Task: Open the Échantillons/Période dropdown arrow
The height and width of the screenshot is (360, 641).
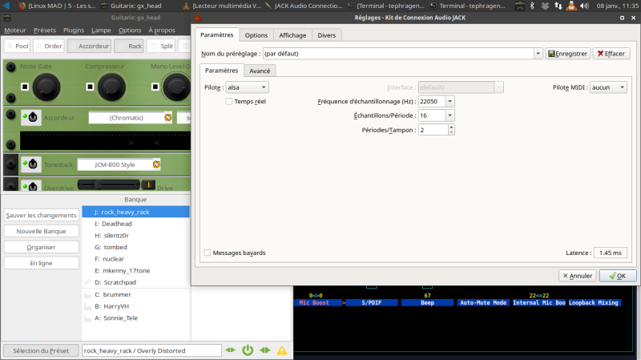Action: click(x=450, y=115)
